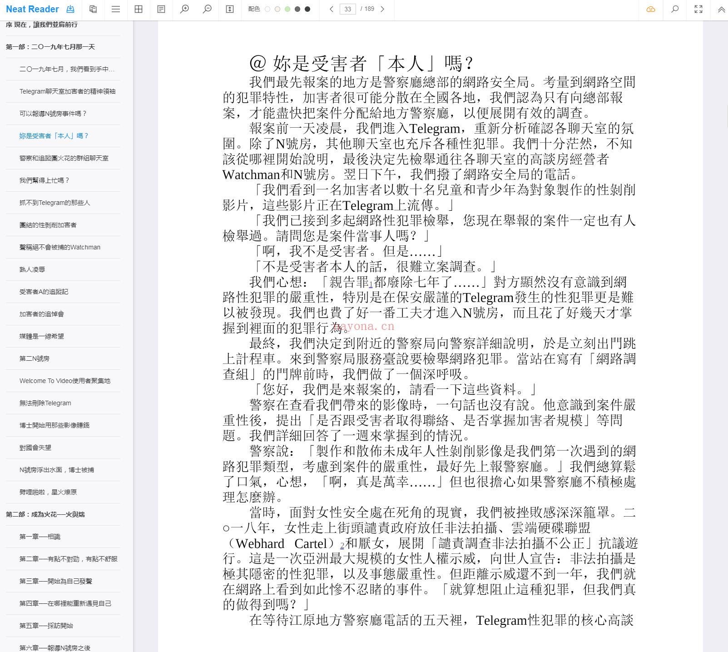The height and width of the screenshot is (652, 728).
Task: Open chapter 抓不到Telegram的那些人
Action: 54,203
